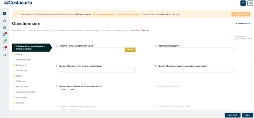The width and height of the screenshot is (254, 118).
Task: Follow the 'fill in the questionnaire' link
Action: point(103,14)
